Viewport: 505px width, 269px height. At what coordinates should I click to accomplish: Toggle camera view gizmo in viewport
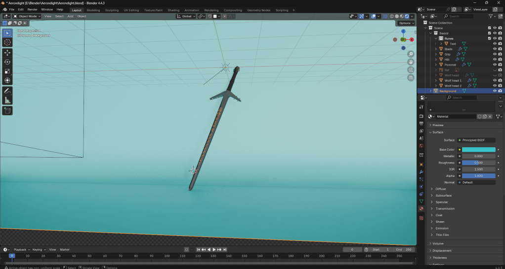click(x=411, y=70)
